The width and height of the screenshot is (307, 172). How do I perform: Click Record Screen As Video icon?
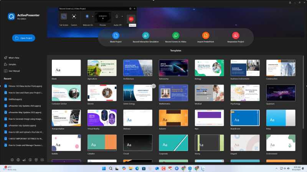pos(175,36)
